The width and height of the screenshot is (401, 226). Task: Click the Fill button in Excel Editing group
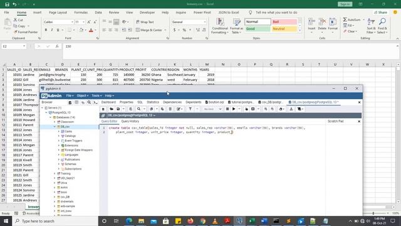coord(348,25)
